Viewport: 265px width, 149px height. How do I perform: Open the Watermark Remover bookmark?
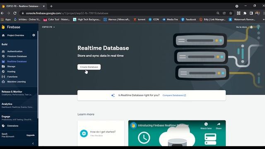pos(242,19)
